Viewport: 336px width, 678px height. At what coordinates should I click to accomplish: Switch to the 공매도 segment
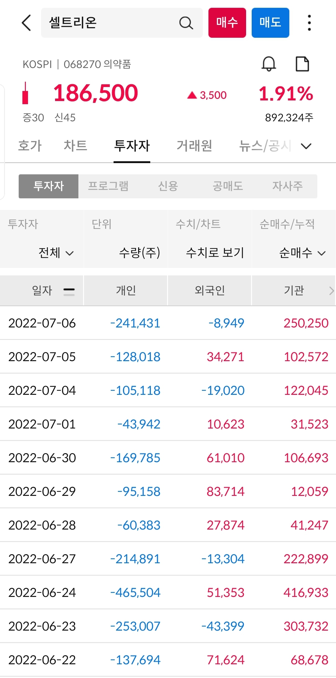coord(228,186)
